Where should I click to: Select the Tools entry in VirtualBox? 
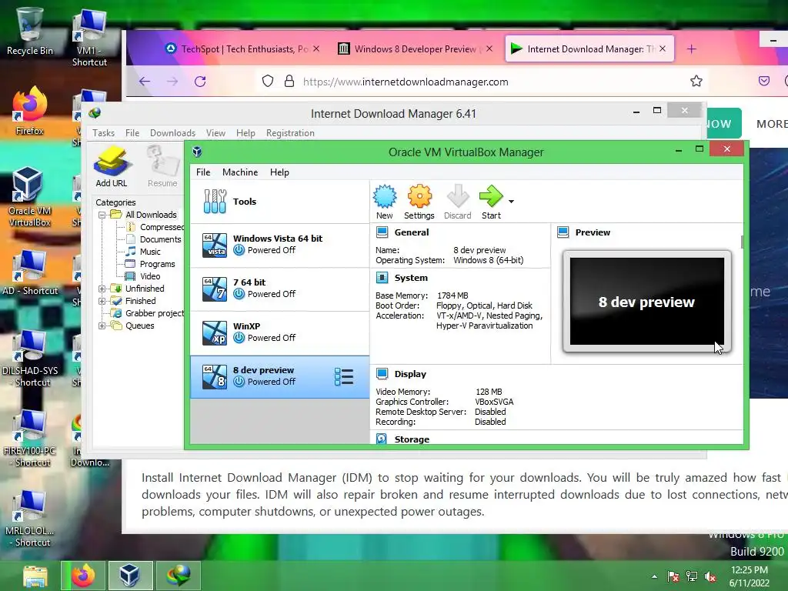pyautogui.click(x=279, y=202)
